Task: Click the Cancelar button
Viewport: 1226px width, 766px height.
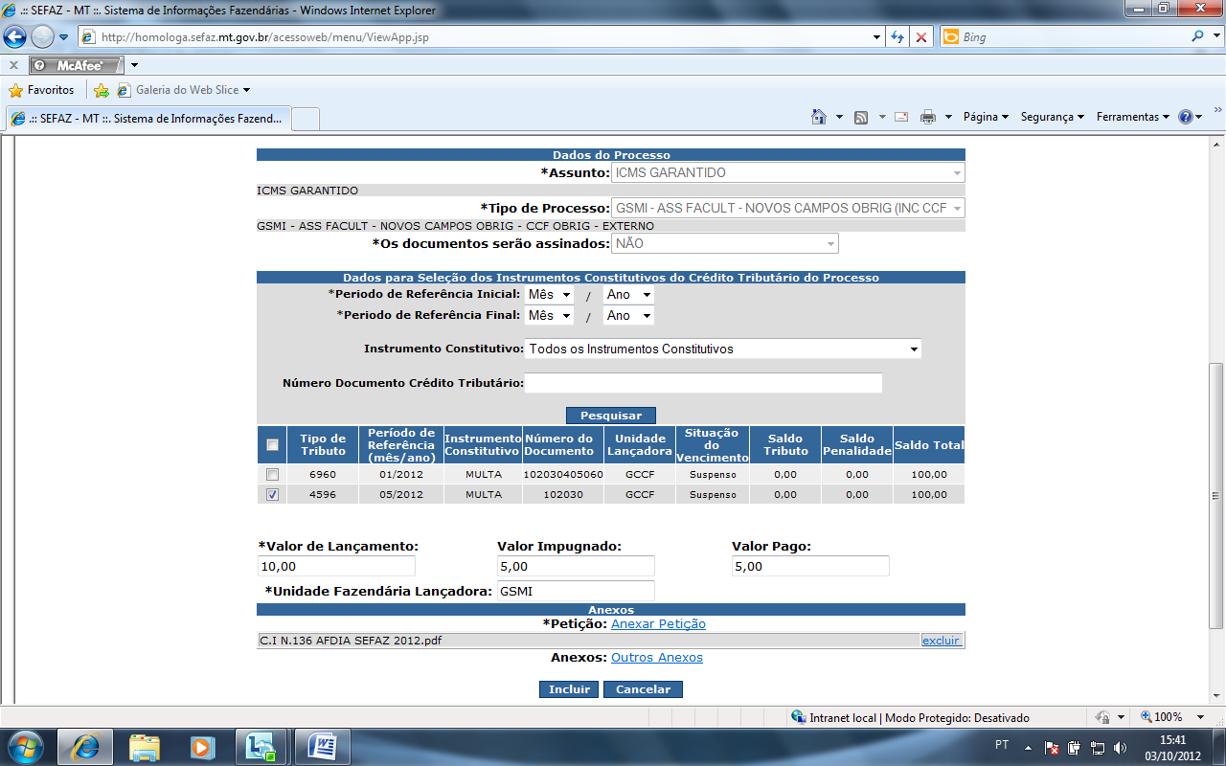Action: (643, 689)
